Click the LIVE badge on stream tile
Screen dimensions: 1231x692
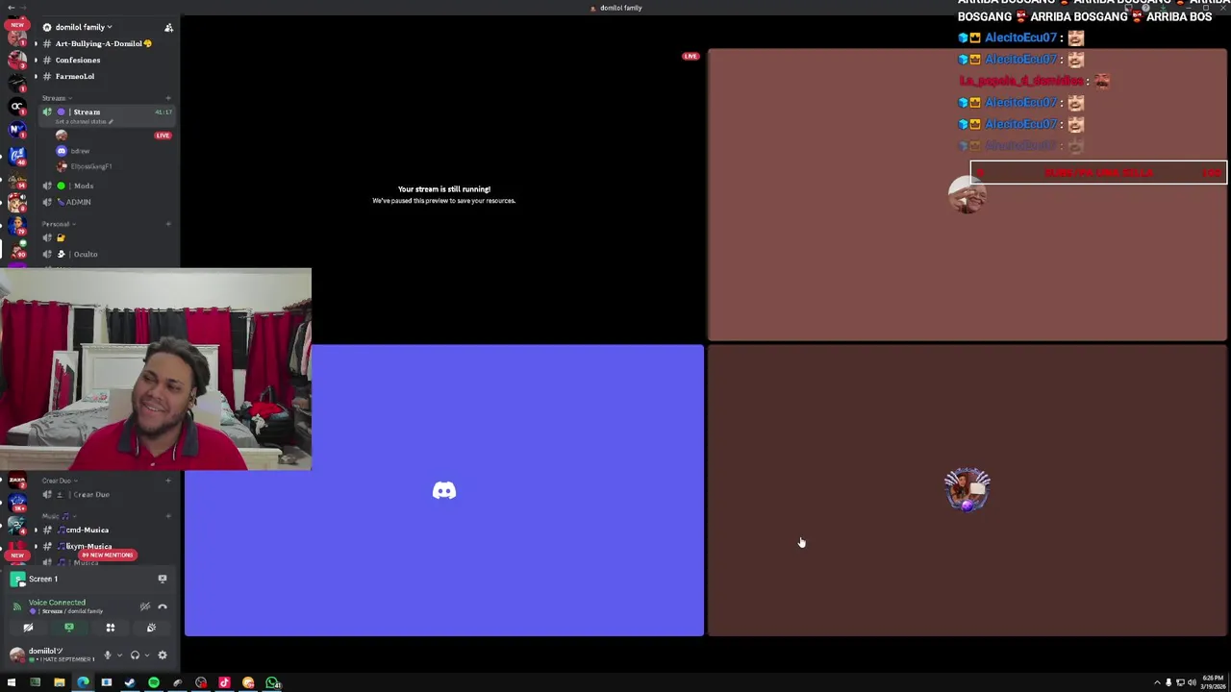tap(691, 57)
